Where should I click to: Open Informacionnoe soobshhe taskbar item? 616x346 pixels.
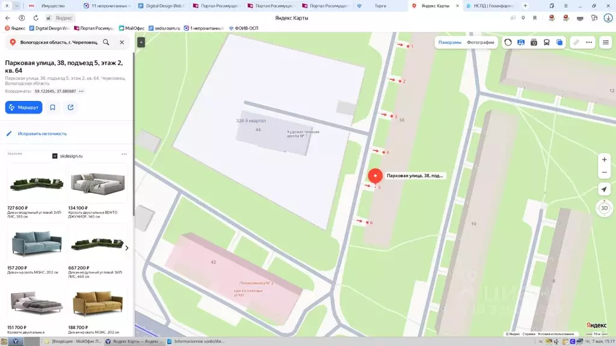(x=196, y=341)
